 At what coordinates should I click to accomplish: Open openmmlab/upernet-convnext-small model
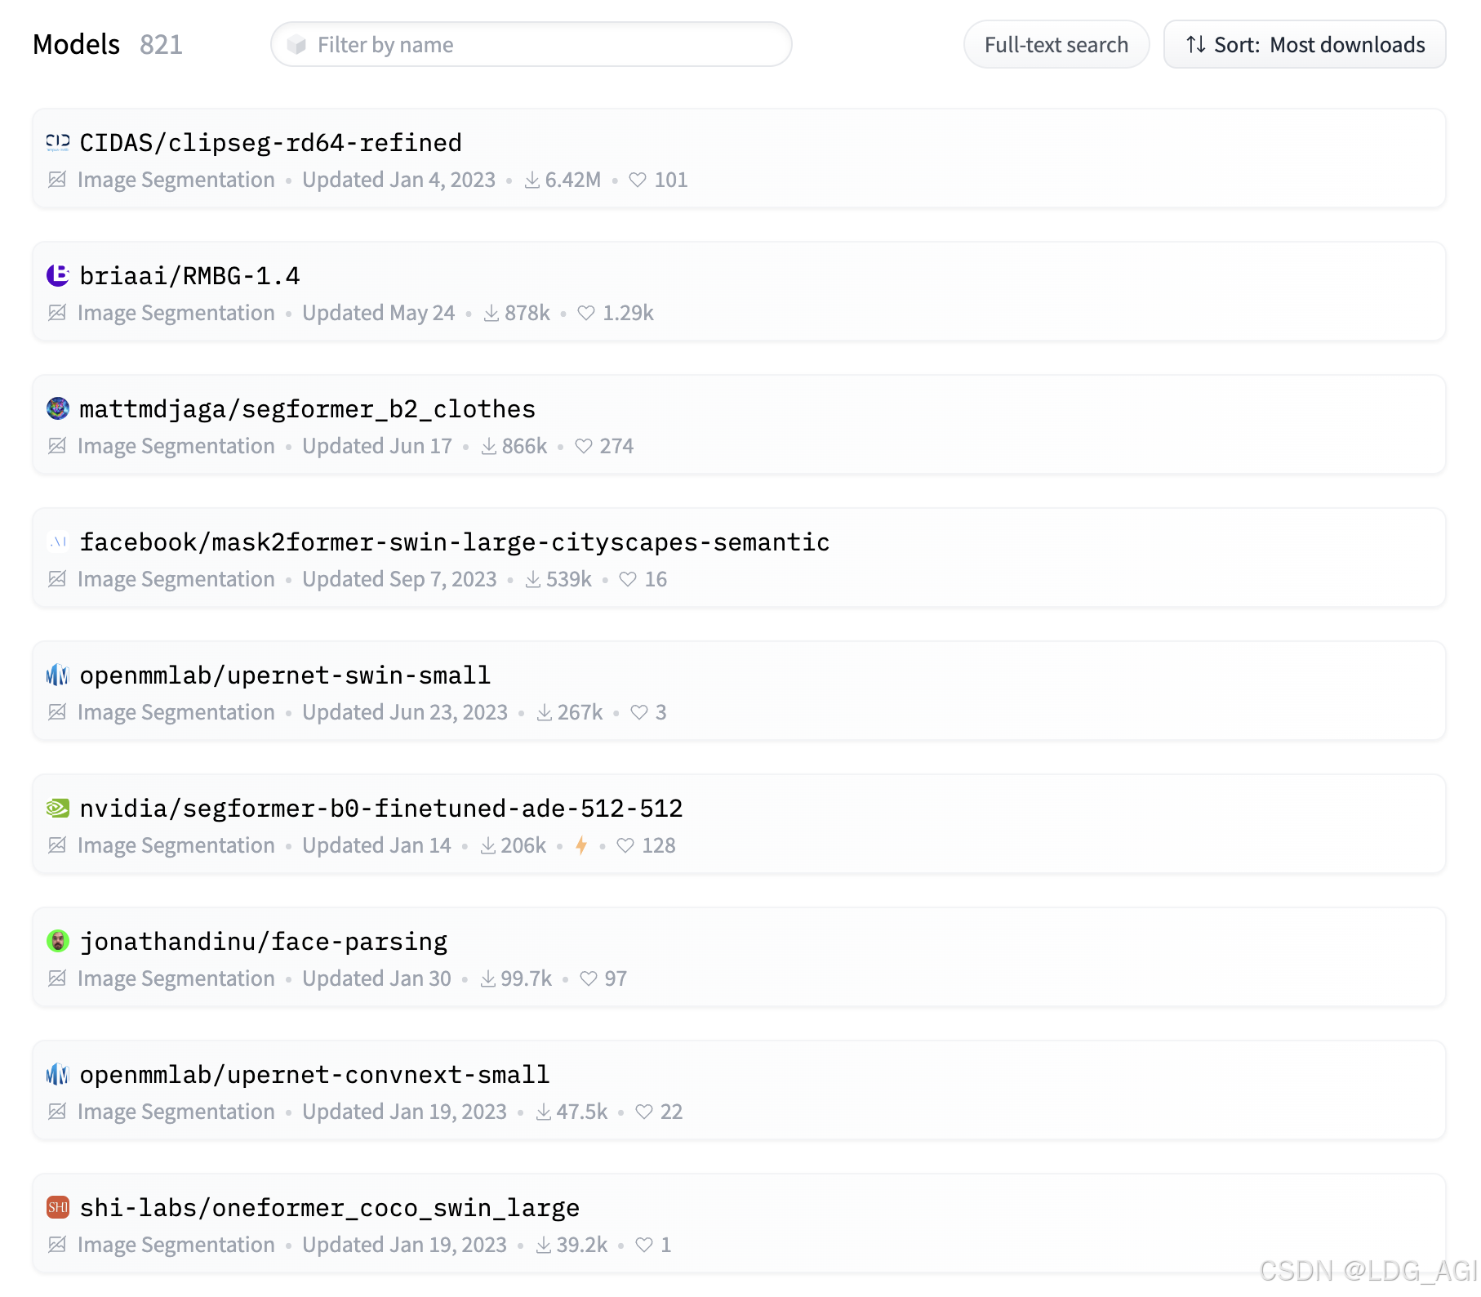point(315,1075)
